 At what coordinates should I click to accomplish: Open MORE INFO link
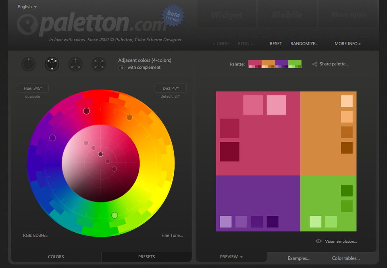coord(347,43)
